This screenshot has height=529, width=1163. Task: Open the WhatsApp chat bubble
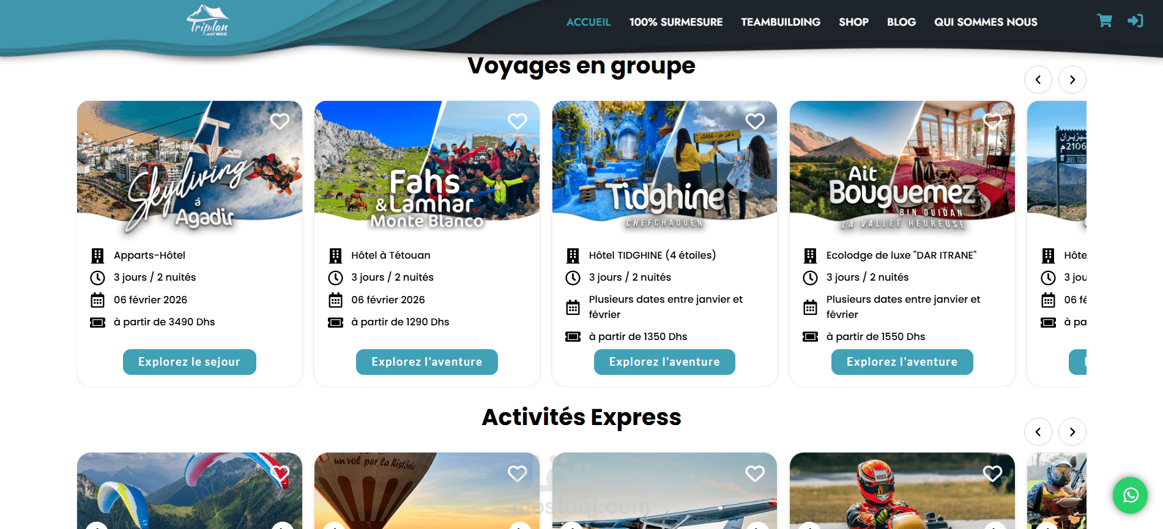pos(1130,495)
